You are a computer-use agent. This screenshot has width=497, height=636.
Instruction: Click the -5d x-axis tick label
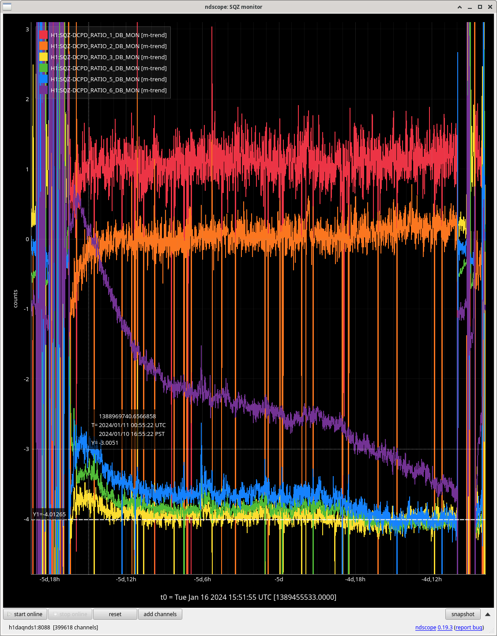[x=279, y=579]
